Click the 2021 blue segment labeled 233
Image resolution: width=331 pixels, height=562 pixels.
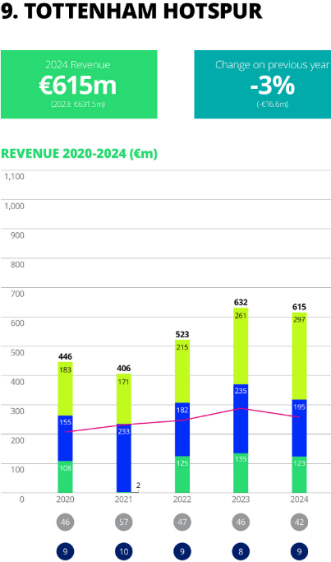tap(124, 458)
